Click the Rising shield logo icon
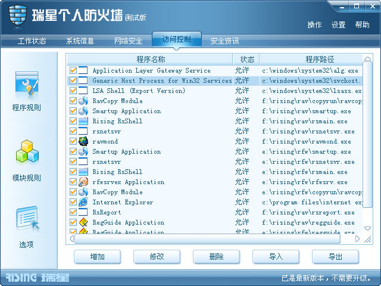Screen dimensions: 381x286 click(x=17, y=15)
